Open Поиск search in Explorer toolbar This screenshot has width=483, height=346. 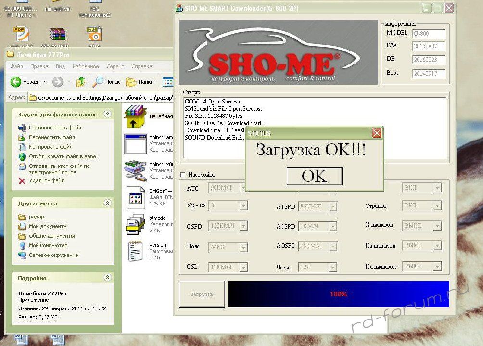pyautogui.click(x=106, y=82)
